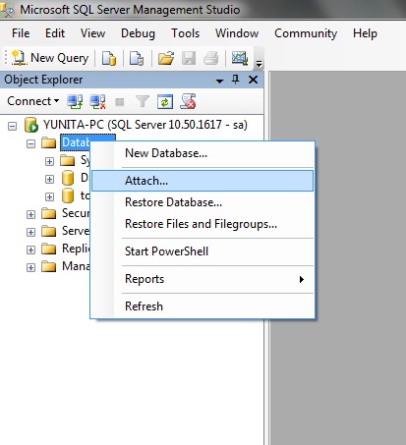Open the Object Explorer window position dropdown
This screenshot has width=406, height=445.
(x=219, y=81)
